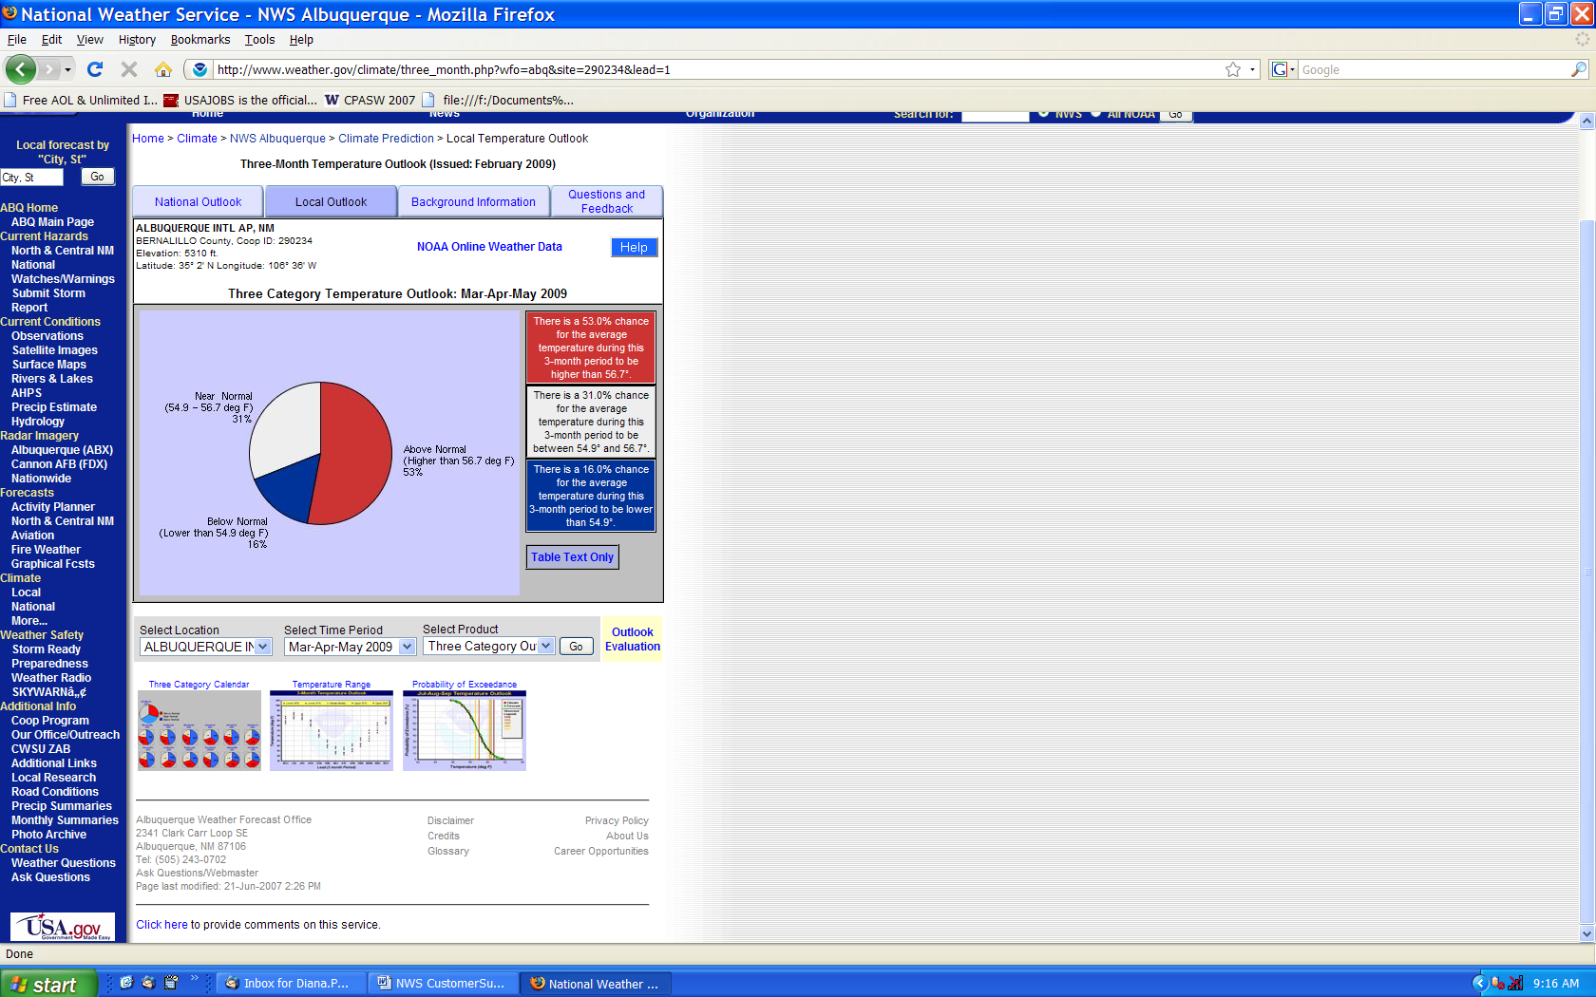1596x997 pixels.
Task: Open the Free AOL & Unlimited bookmark
Action: pyautogui.click(x=81, y=100)
